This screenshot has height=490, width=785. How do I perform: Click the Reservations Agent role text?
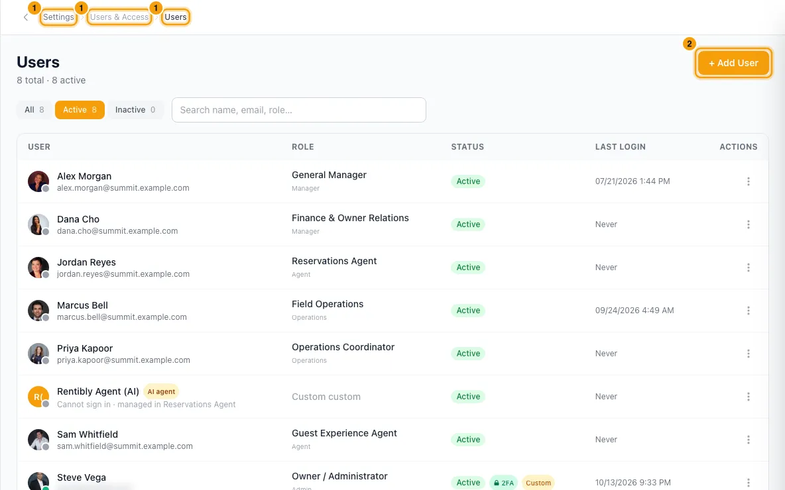pyautogui.click(x=334, y=261)
